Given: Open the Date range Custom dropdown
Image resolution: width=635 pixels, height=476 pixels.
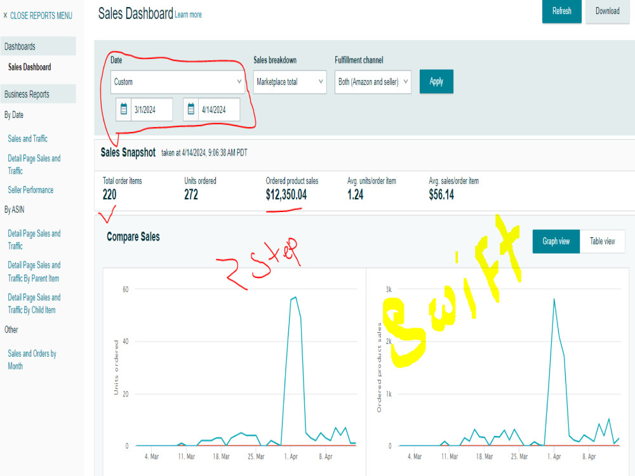Looking at the screenshot, I should 177,82.
